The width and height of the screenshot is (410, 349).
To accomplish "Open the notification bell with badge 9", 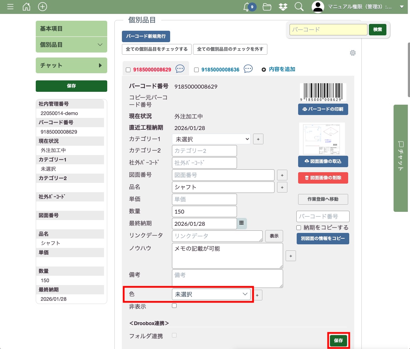I will pyautogui.click(x=247, y=7).
